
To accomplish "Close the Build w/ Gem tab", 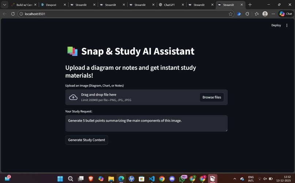I will click(35, 5).
